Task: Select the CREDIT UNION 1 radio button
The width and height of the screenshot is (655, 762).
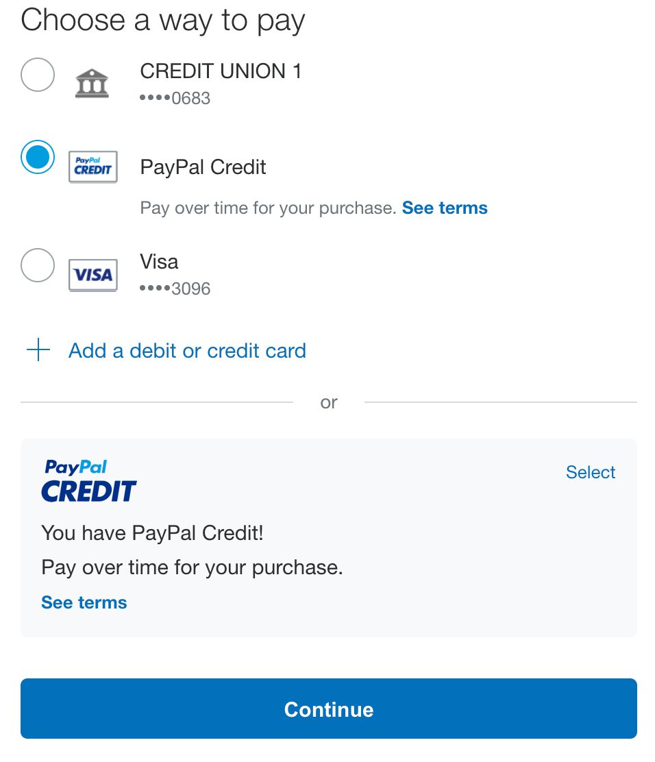Action: (x=38, y=75)
